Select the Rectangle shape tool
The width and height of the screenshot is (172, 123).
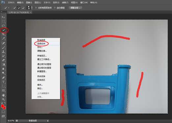(3, 91)
